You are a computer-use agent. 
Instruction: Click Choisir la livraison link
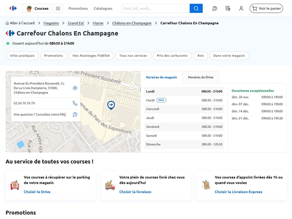(x=135, y=192)
